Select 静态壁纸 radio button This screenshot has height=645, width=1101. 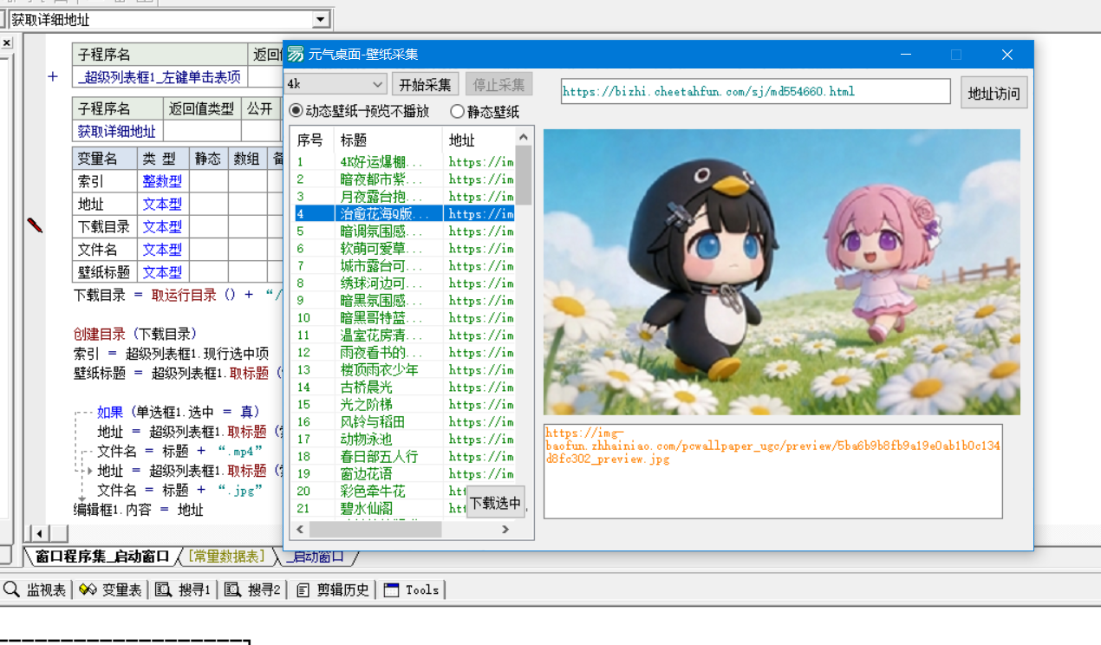tap(485, 111)
